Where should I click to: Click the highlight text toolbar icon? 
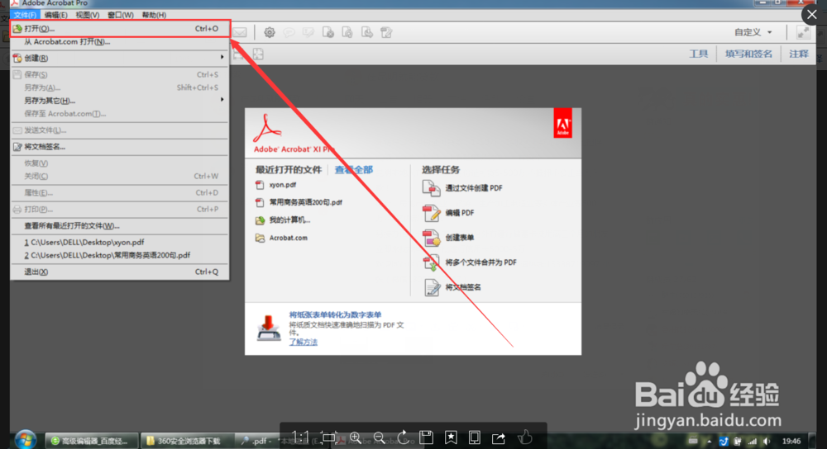[308, 33]
